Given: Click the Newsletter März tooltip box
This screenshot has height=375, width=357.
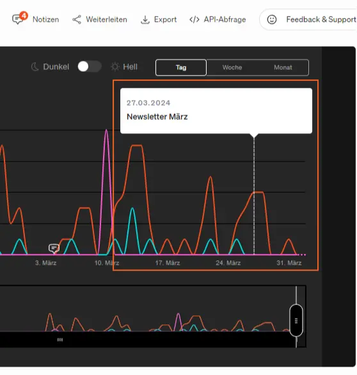Looking at the screenshot, I should [x=216, y=110].
